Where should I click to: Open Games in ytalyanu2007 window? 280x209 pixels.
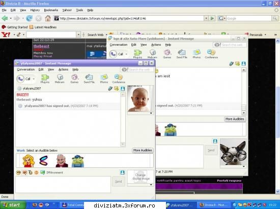click(x=74, y=79)
